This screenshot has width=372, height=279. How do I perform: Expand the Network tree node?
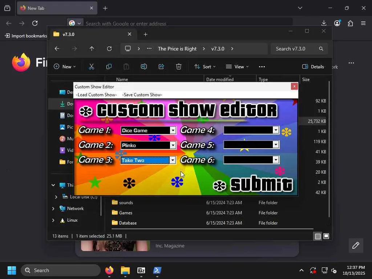[53, 209]
